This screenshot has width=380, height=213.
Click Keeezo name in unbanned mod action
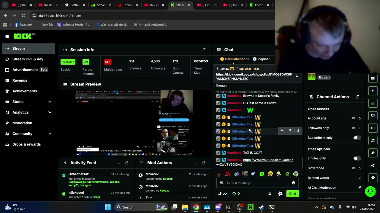pos(168,179)
